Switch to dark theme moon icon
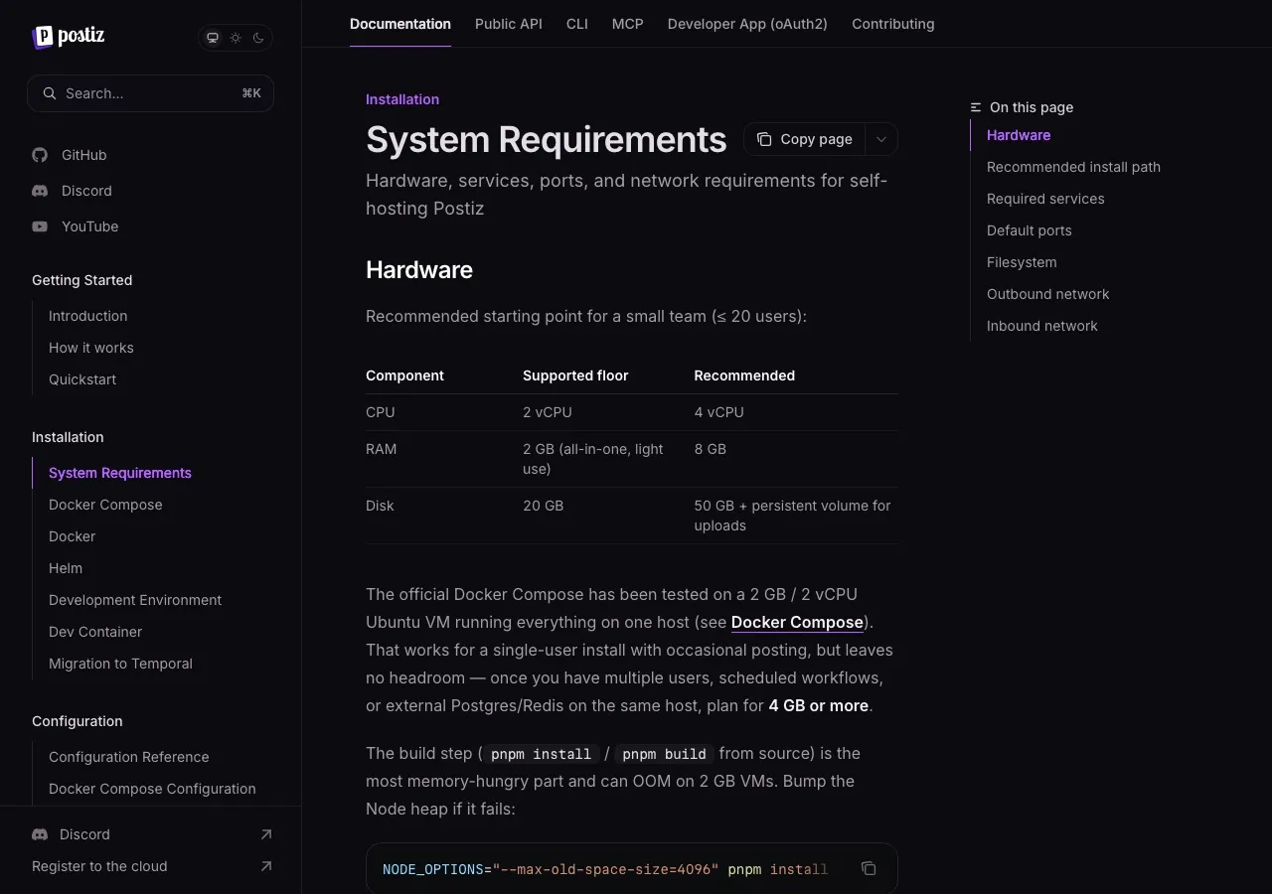The width and height of the screenshot is (1272, 894). (258, 38)
